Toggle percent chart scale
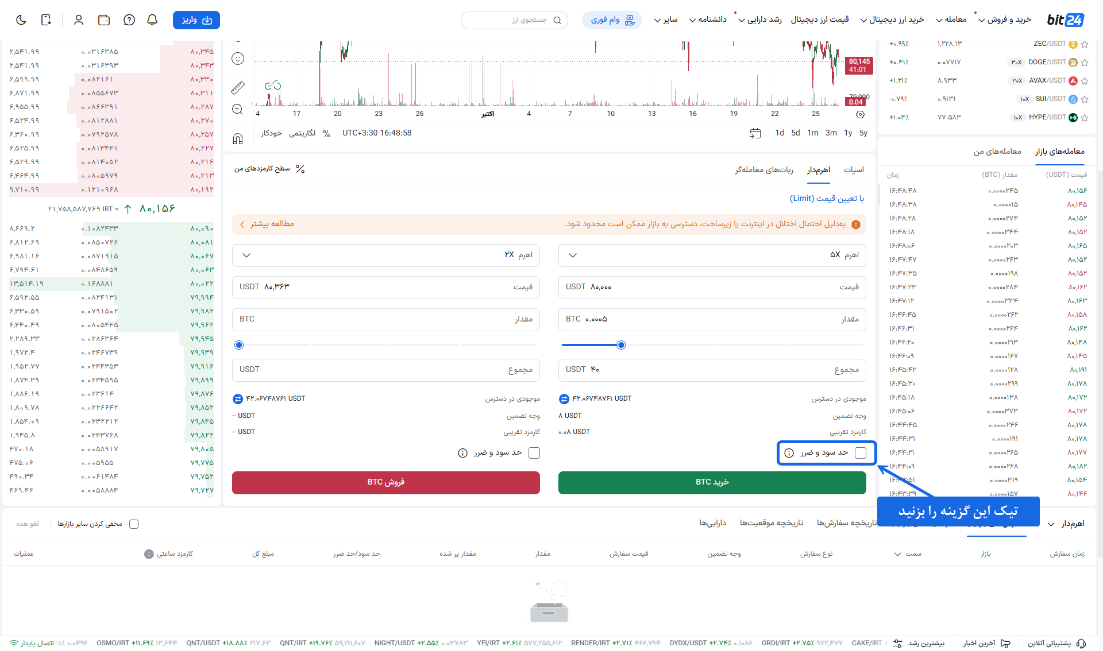This screenshot has width=1103, height=651. coord(326,133)
